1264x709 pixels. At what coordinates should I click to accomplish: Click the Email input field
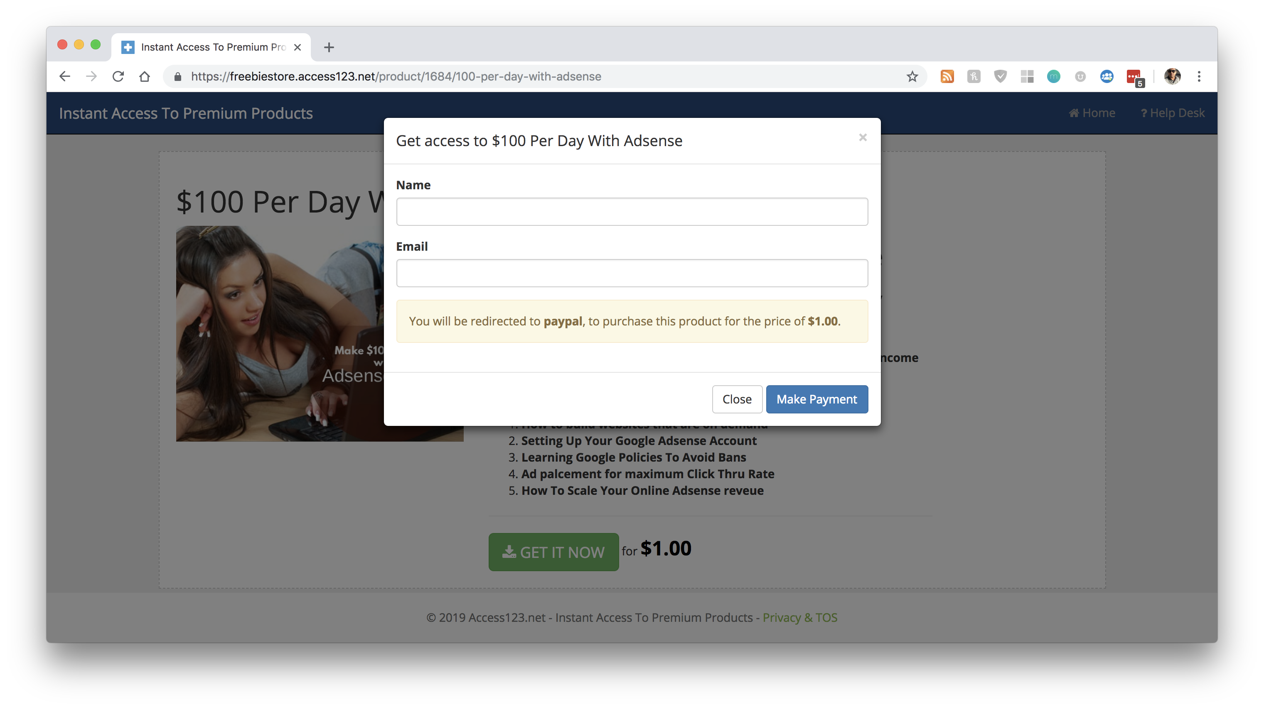tap(632, 273)
